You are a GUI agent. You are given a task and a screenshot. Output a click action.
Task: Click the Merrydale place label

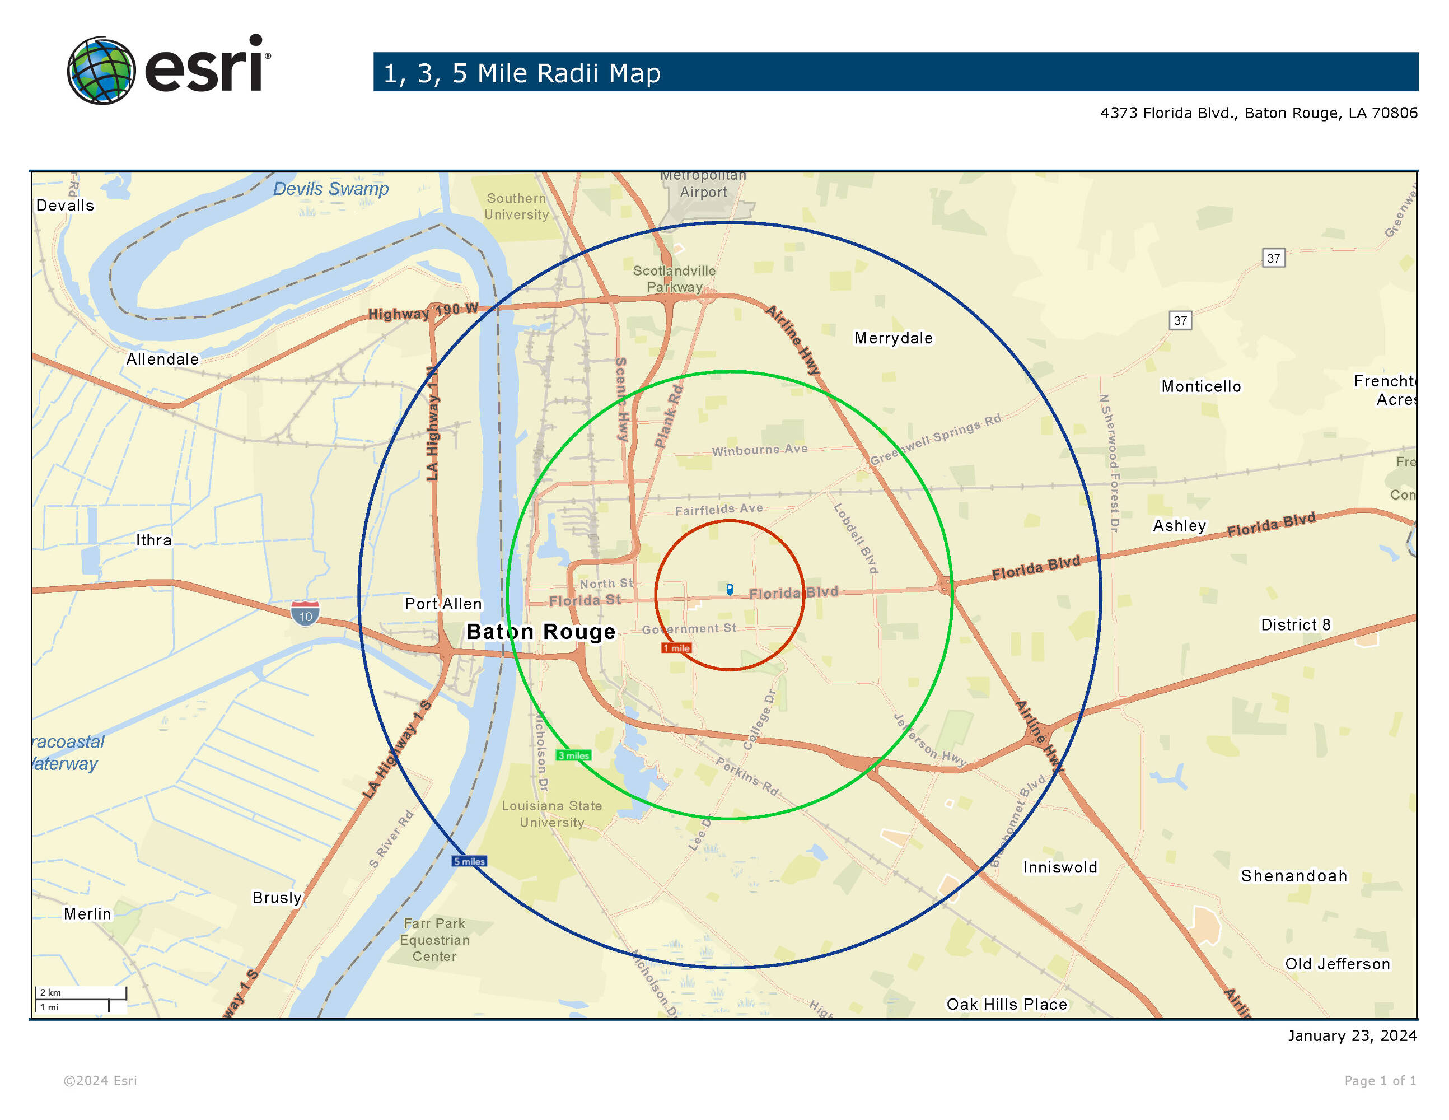(x=893, y=338)
